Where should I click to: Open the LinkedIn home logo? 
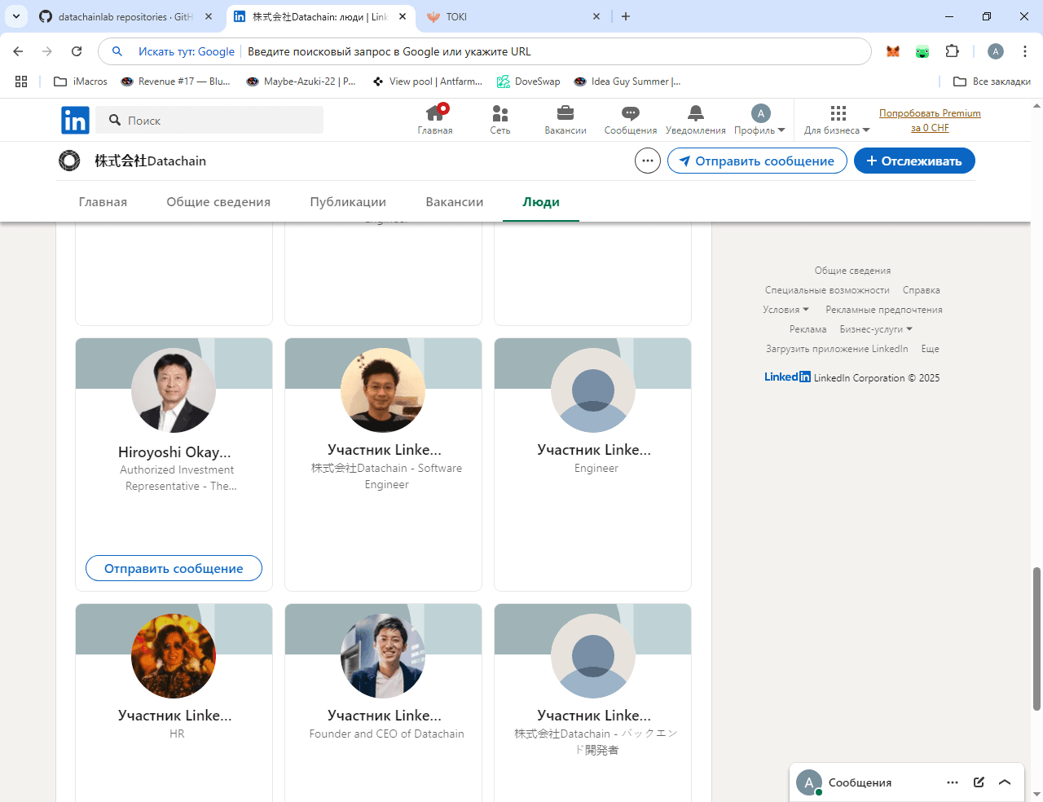[75, 121]
